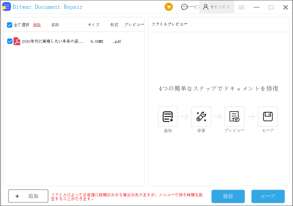Click the Repair wrench step icon

point(201,117)
